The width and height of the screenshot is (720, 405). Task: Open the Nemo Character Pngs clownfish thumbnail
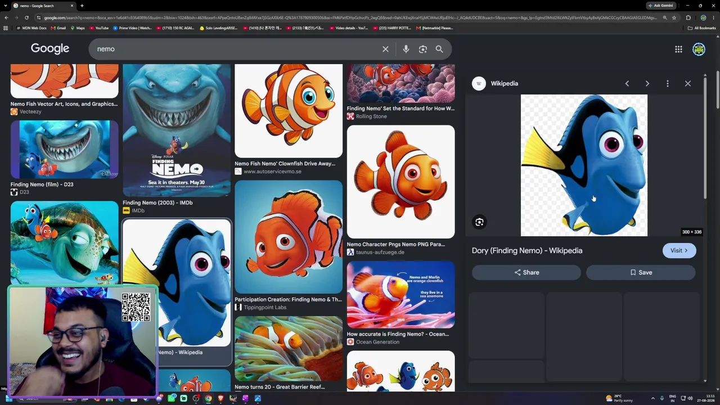400,182
